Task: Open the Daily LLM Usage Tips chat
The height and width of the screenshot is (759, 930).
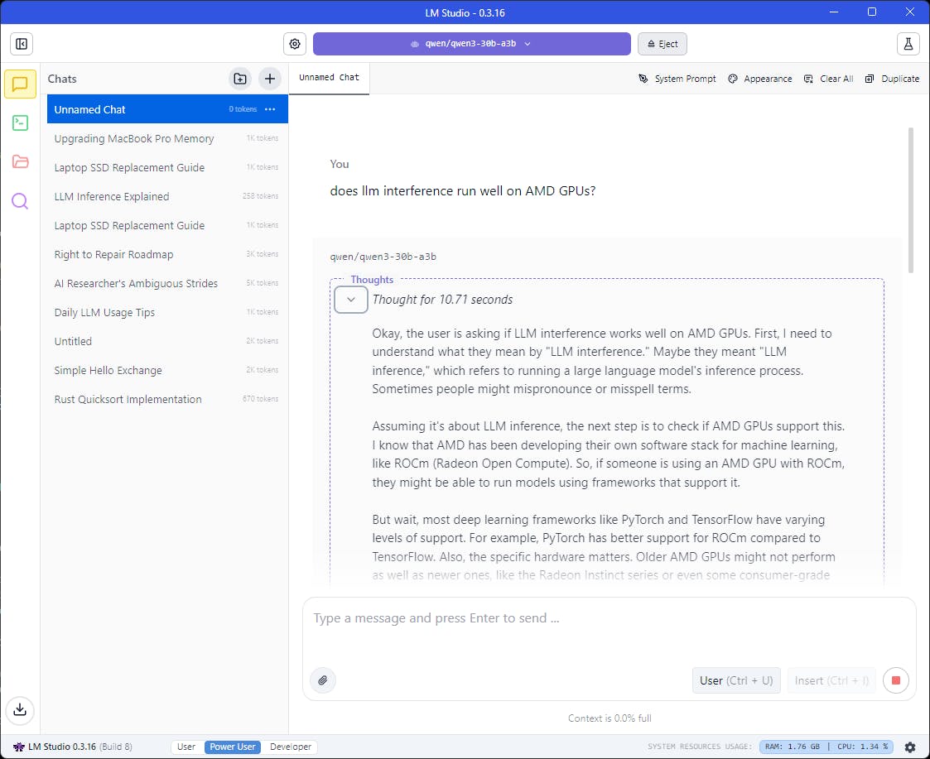Action: [167, 313]
